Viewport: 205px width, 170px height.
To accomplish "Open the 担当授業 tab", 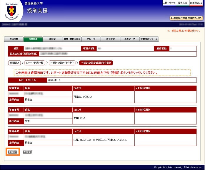I will (14, 39).
